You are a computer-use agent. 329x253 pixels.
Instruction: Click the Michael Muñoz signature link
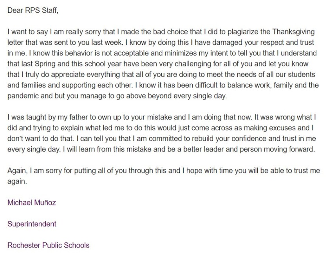tap(33, 203)
